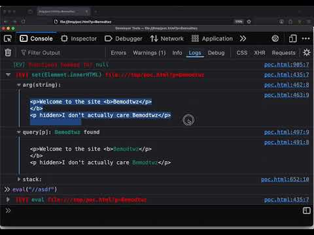Click unhighlighted '<p hidden>I don't actually care' line

100,163
